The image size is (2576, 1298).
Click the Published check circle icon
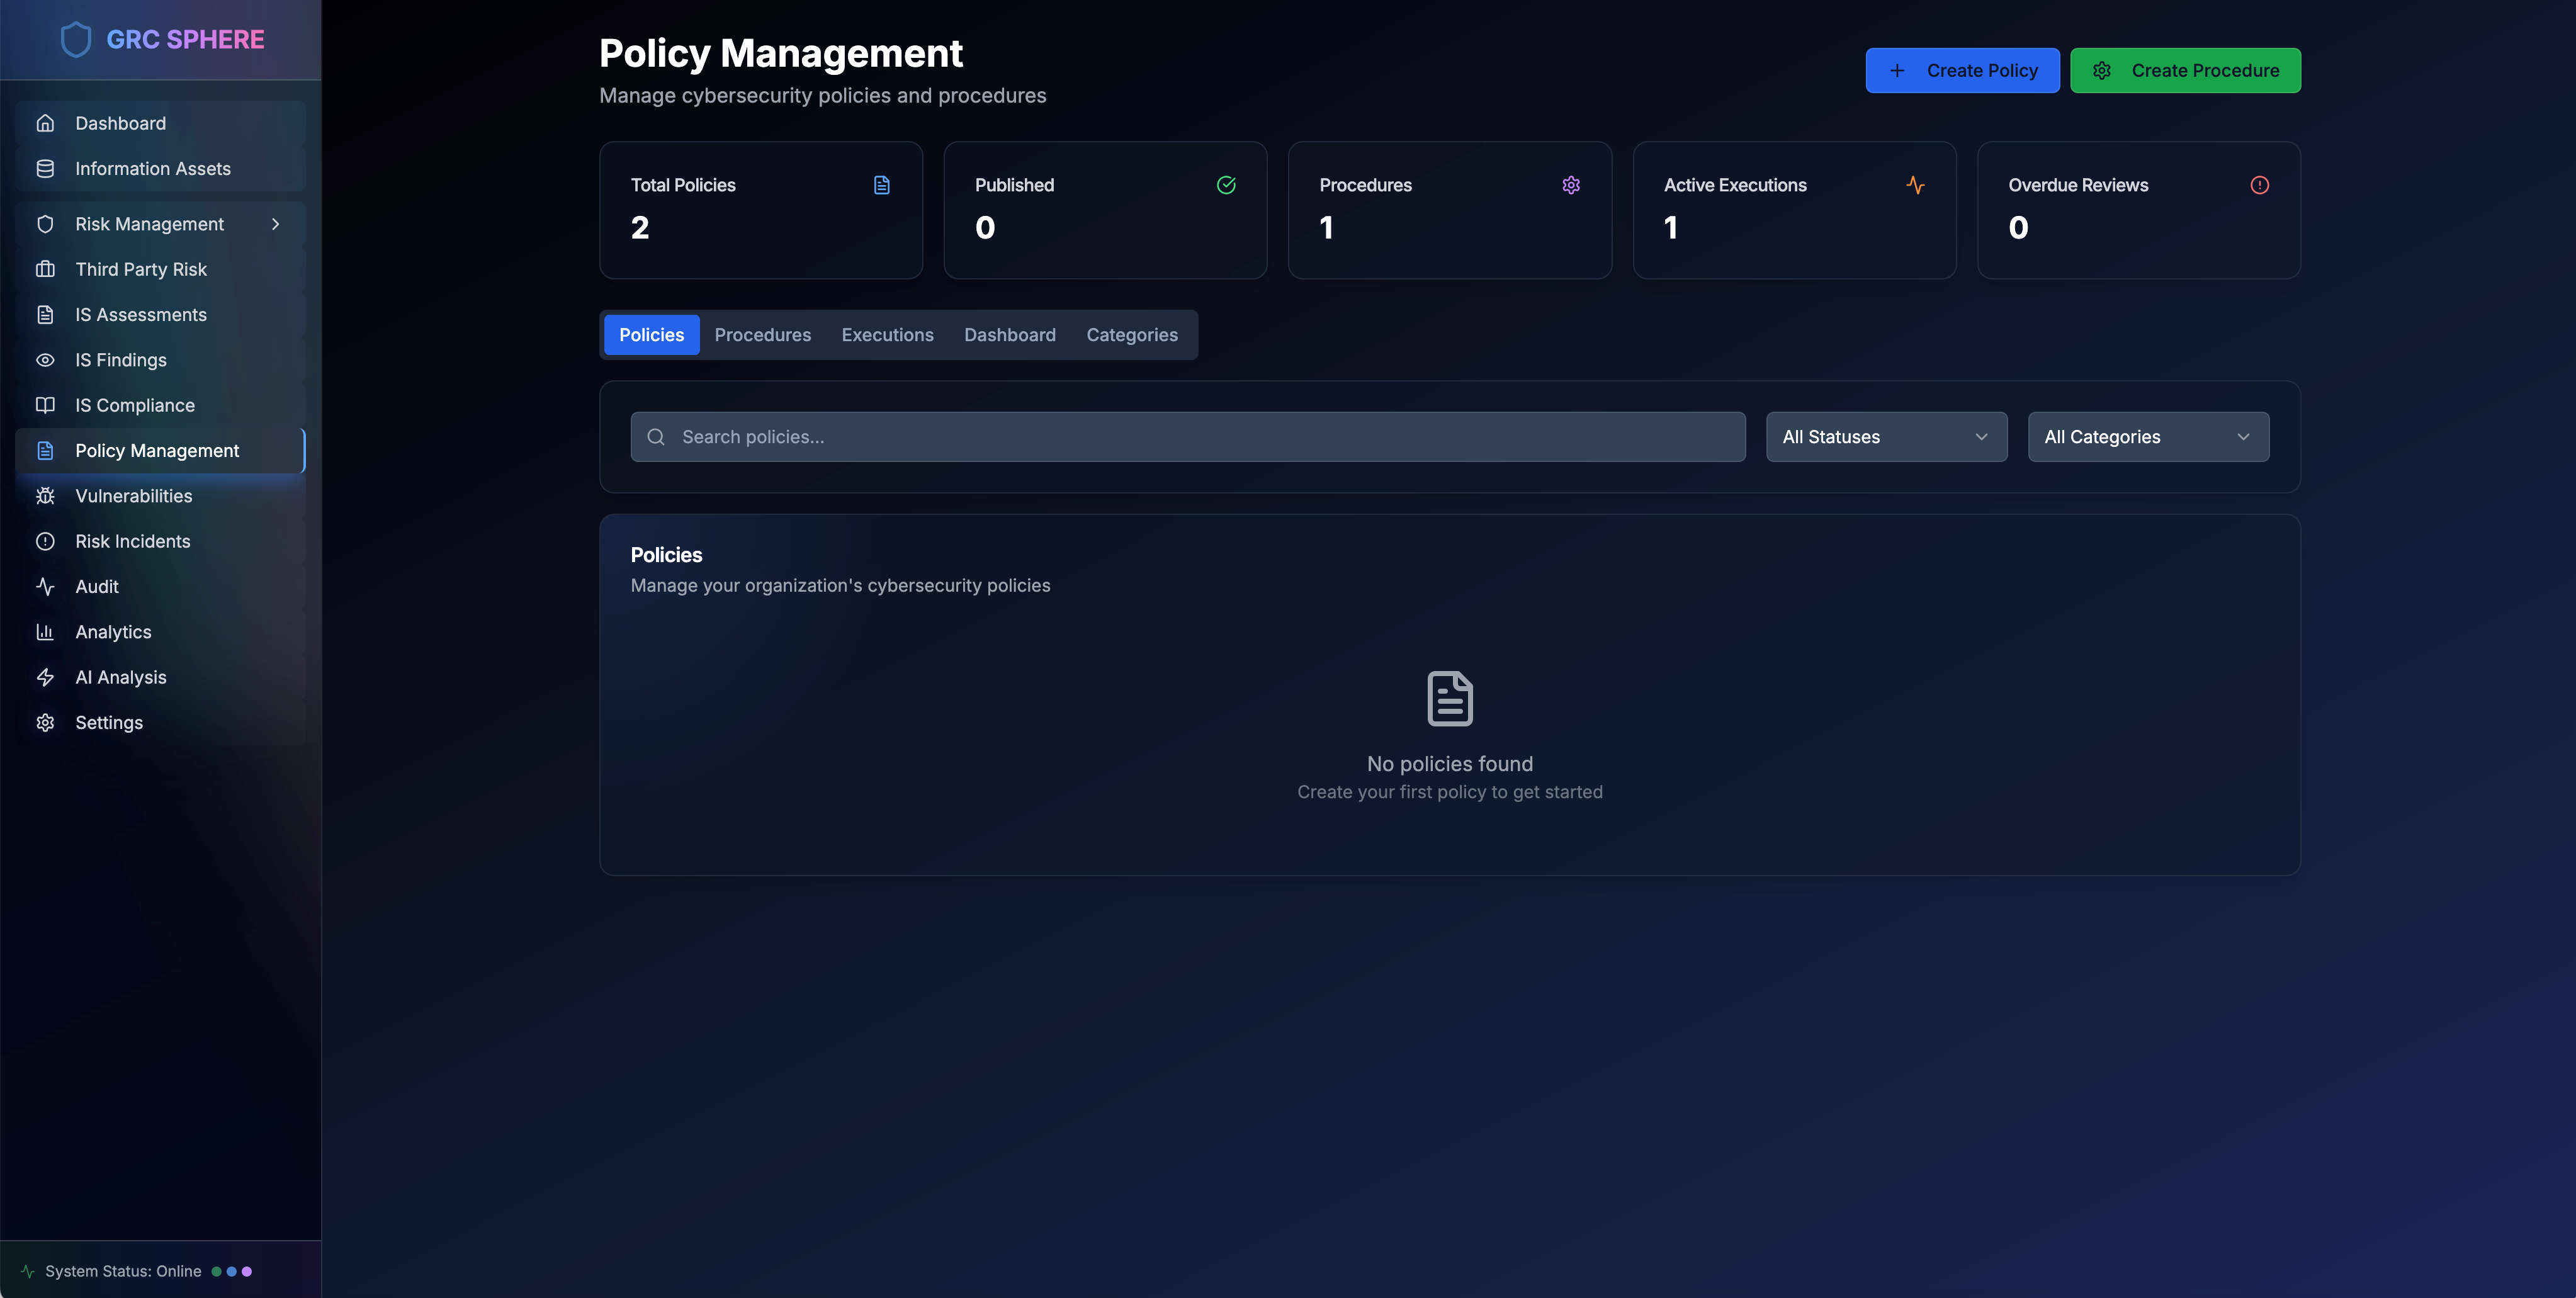click(x=1226, y=185)
